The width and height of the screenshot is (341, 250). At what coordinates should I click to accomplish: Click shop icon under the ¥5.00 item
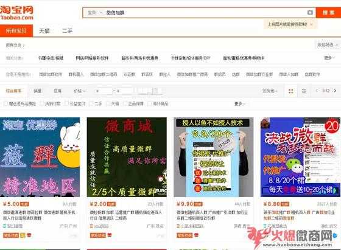point(4,226)
